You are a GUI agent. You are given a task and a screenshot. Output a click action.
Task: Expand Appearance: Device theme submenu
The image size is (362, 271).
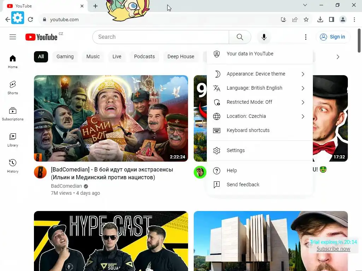pos(260,74)
